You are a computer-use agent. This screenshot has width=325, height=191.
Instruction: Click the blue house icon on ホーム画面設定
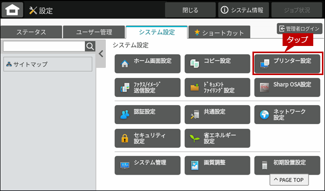(125, 64)
